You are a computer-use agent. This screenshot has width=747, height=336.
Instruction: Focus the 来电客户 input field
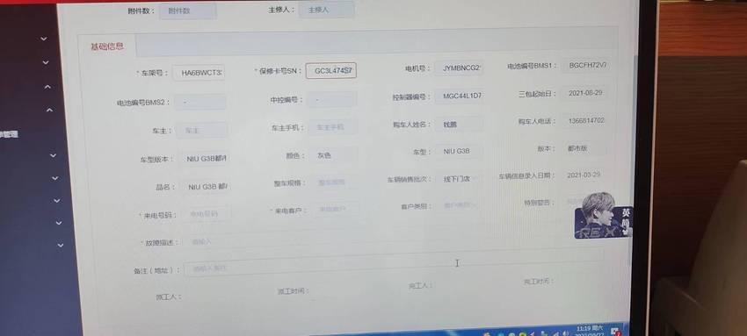335,209
